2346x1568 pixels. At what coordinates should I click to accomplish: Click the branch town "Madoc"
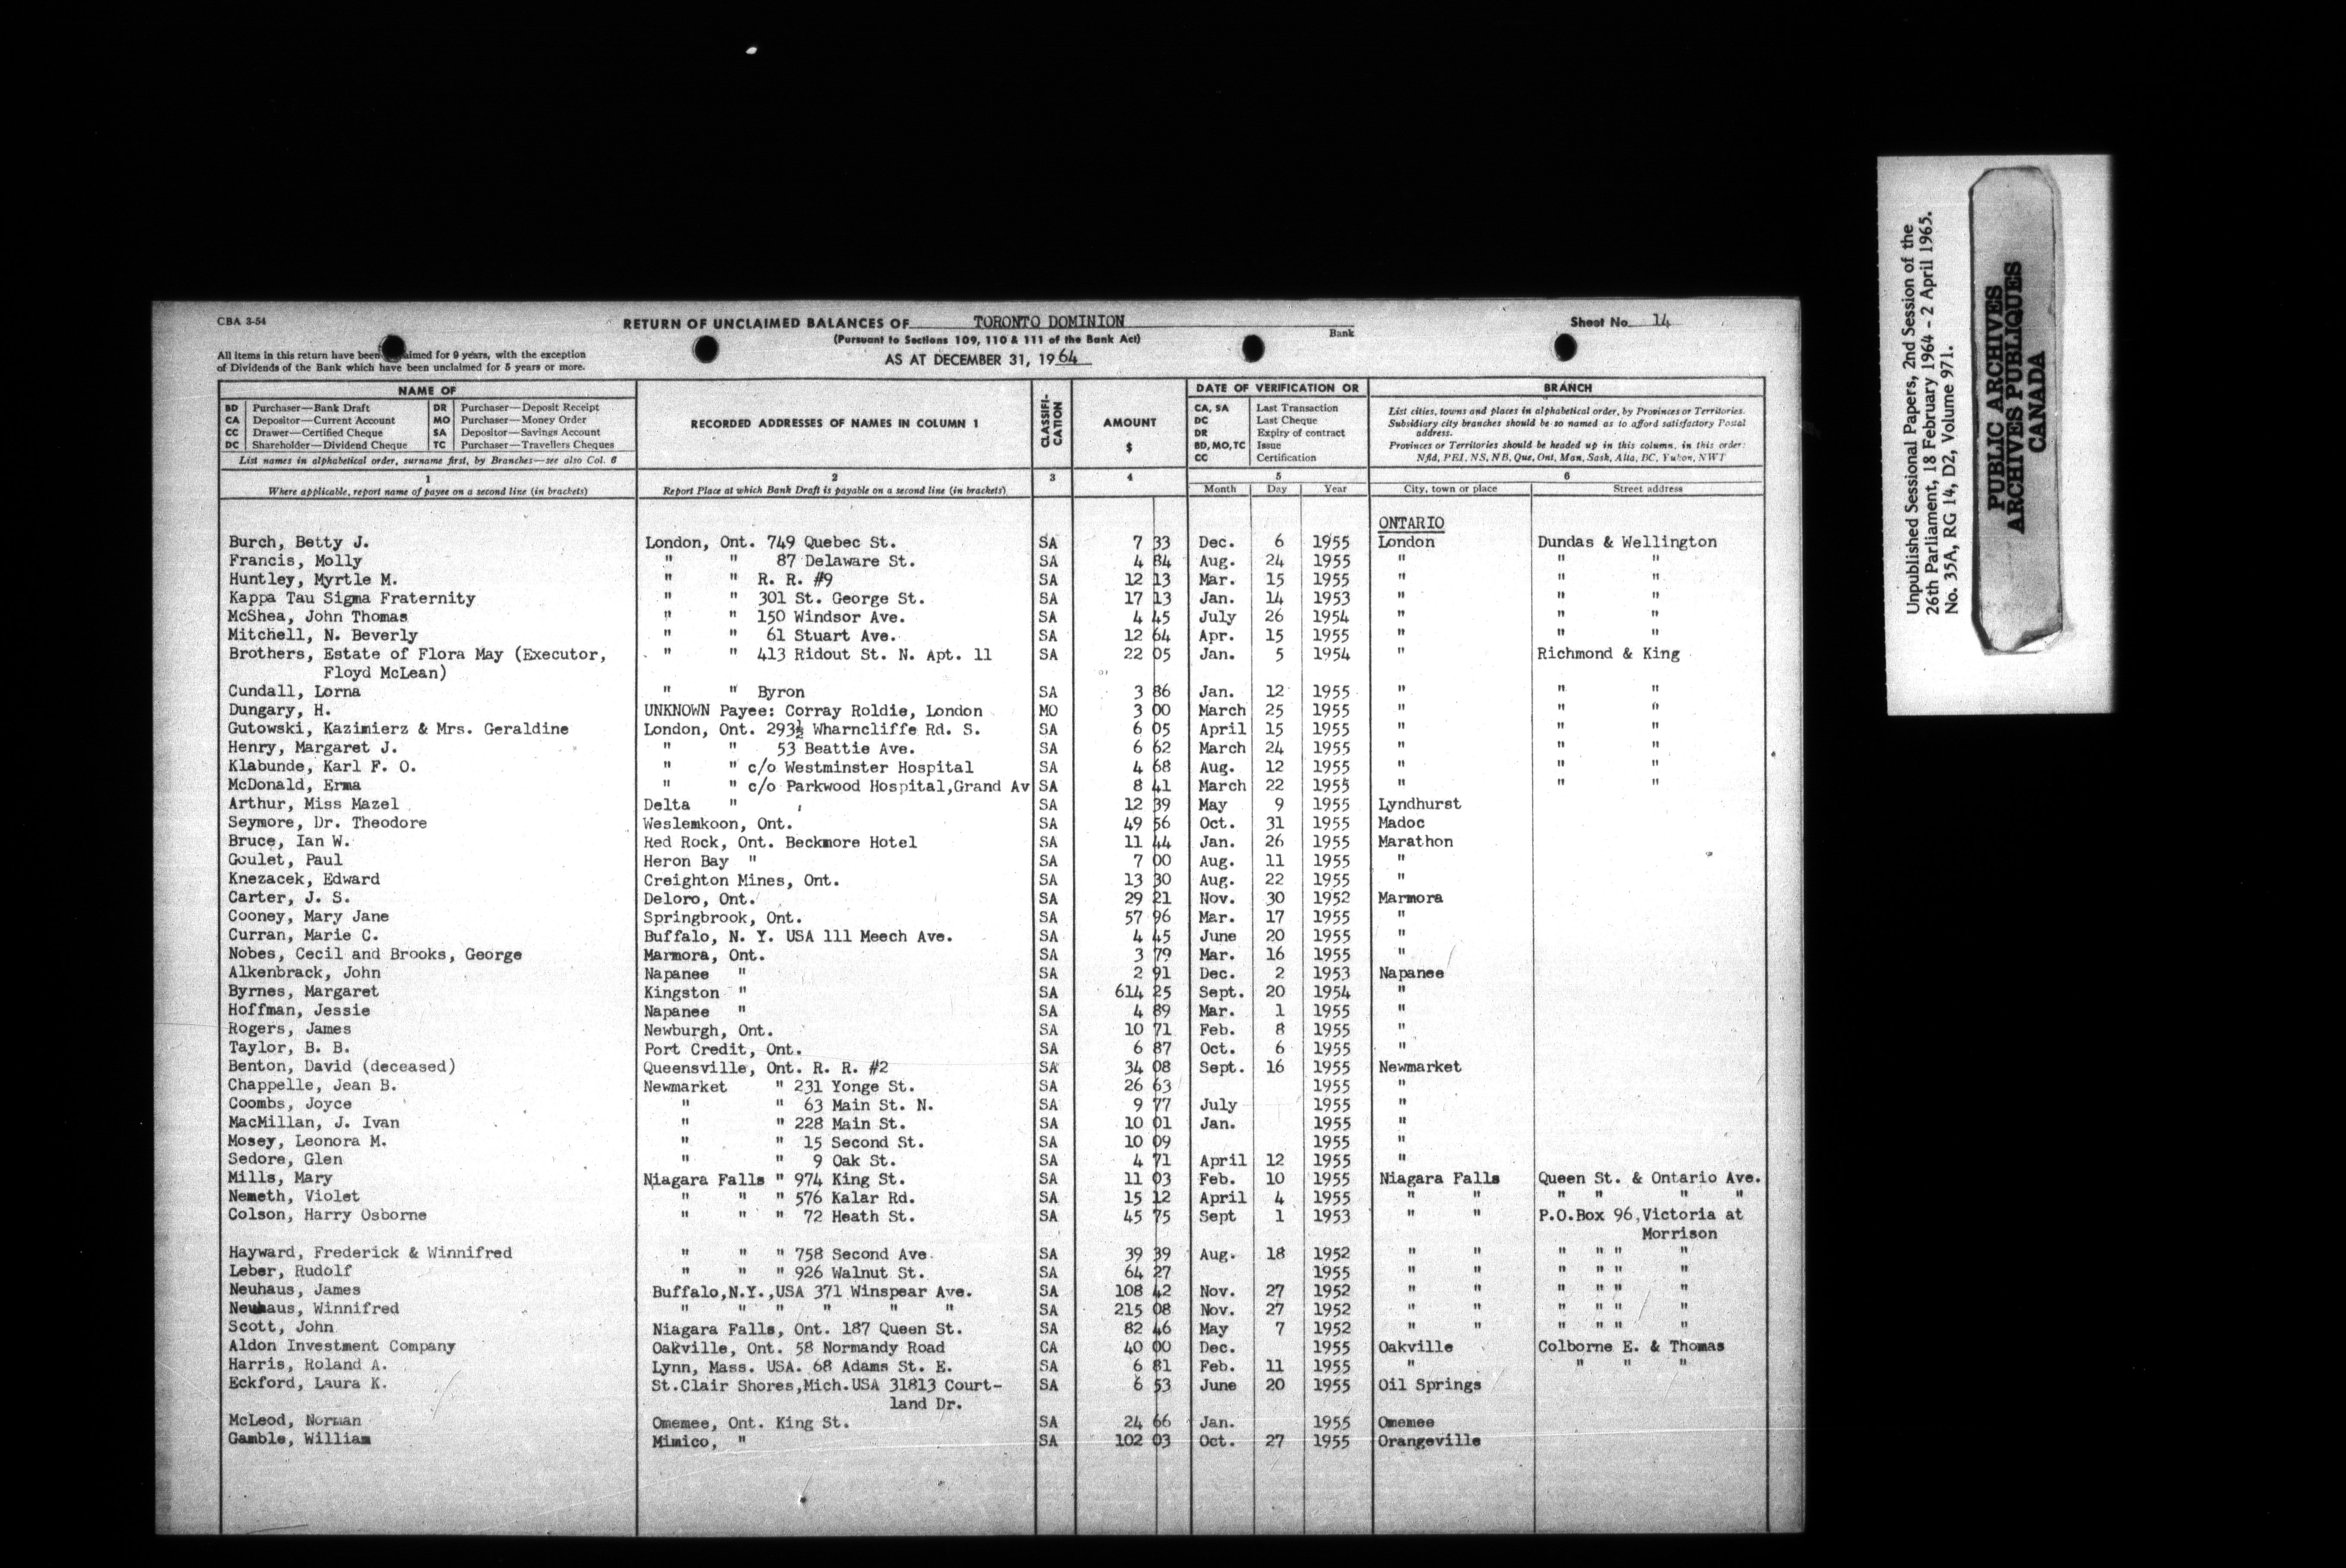[x=1401, y=823]
